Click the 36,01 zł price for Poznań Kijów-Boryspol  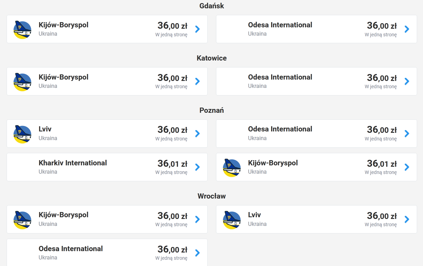(382, 163)
